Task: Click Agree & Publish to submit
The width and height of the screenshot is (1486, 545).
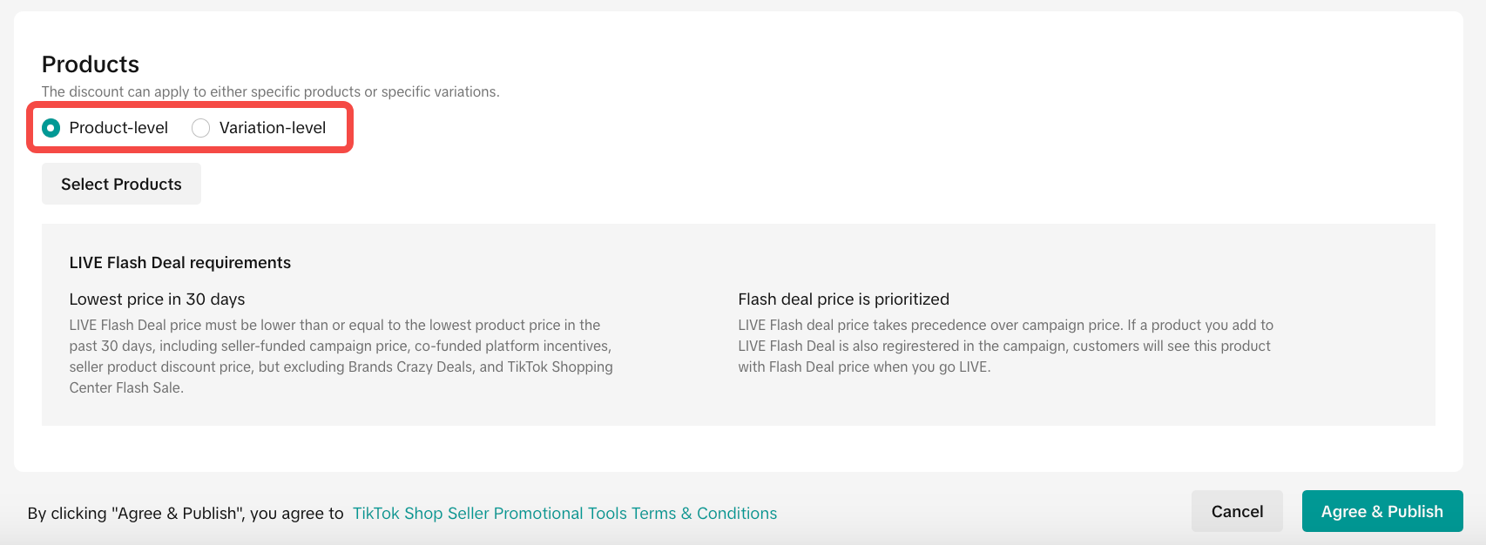Action: click(x=1381, y=511)
